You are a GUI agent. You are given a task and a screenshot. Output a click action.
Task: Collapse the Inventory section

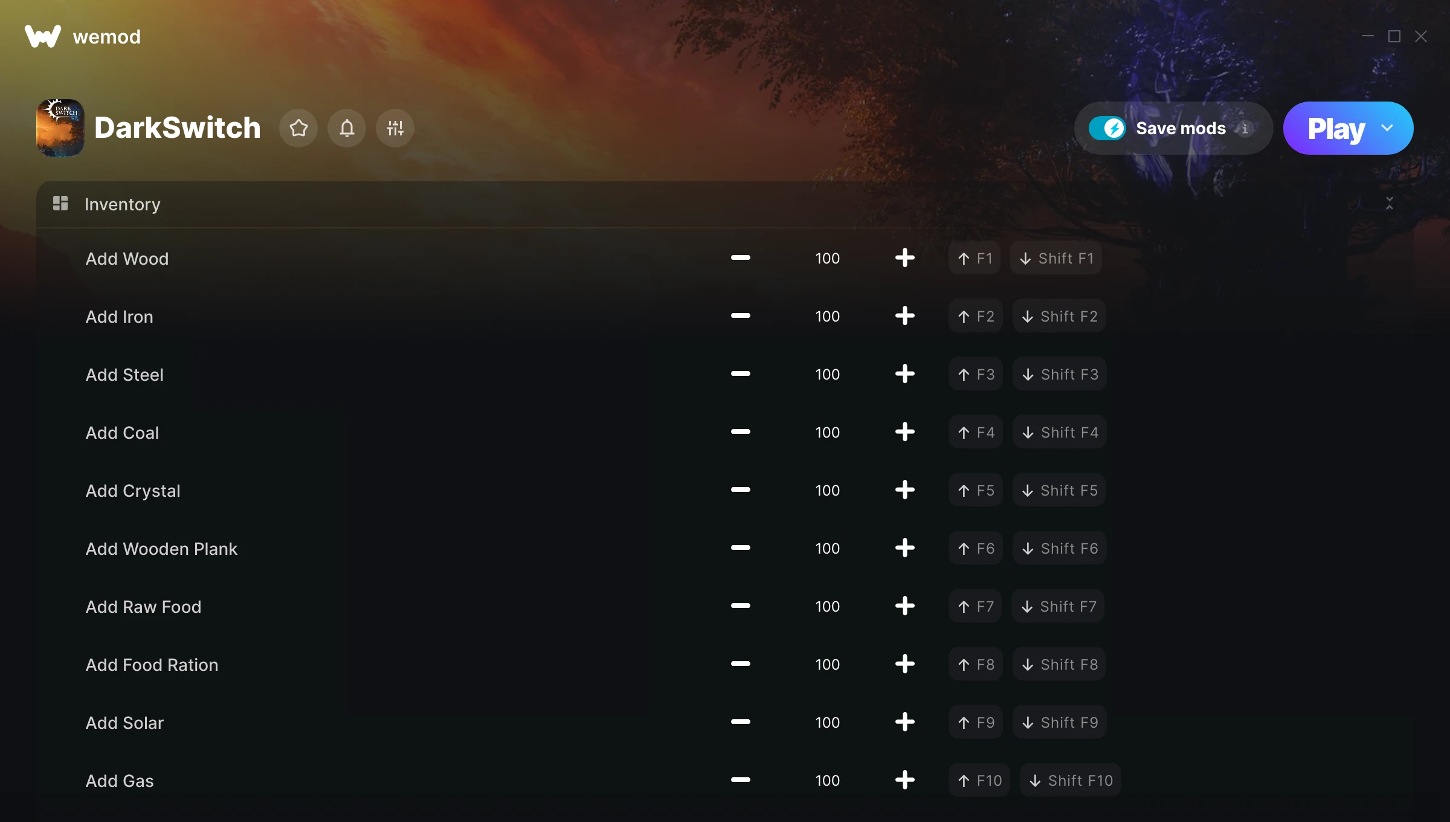pos(1390,203)
